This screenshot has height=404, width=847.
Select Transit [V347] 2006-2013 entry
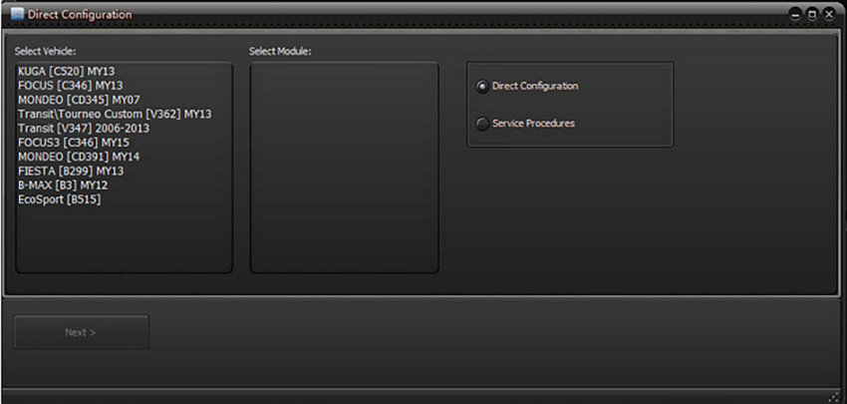coord(84,128)
